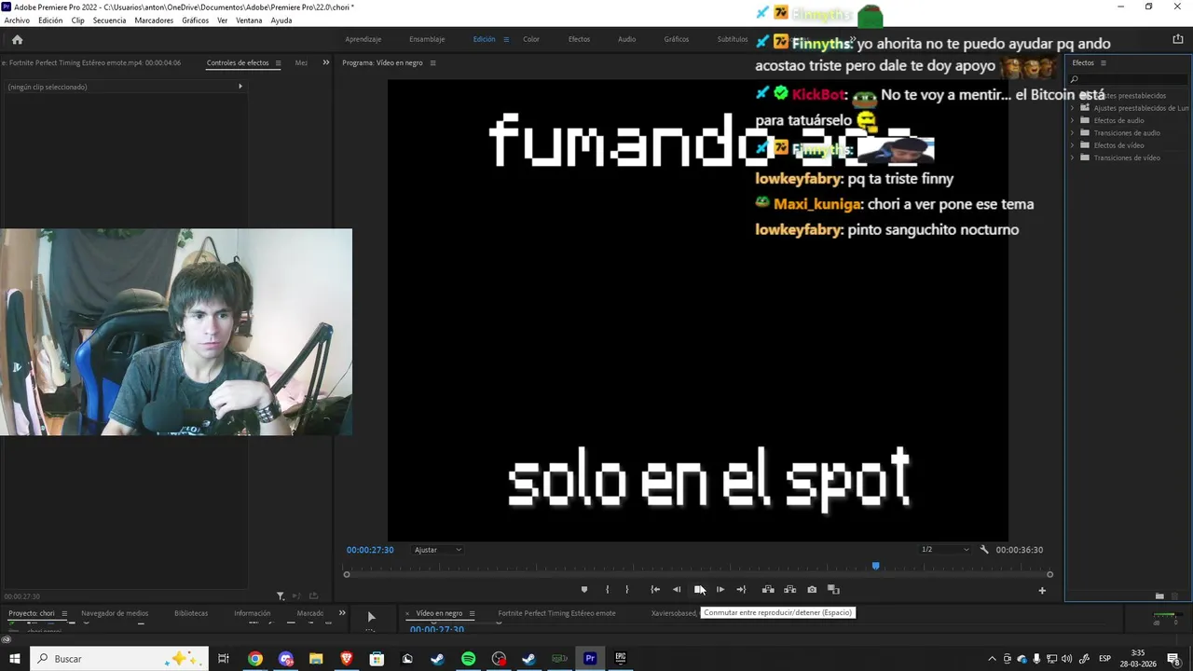Open the Secuencia menu

pos(109,21)
